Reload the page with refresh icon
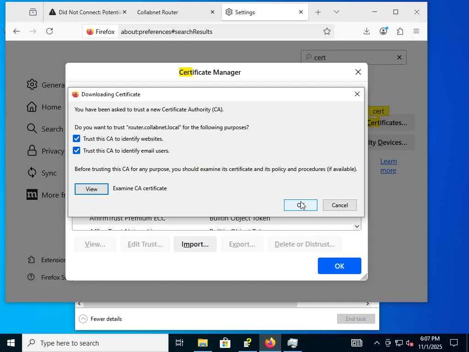The image size is (469, 352). (x=49, y=32)
